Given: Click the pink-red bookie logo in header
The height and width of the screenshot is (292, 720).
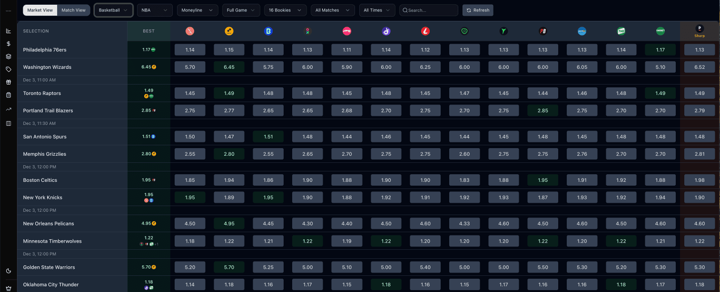Looking at the screenshot, I should pos(346,31).
